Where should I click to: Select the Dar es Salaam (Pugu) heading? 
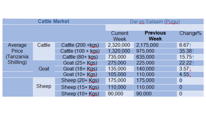point(155,22)
